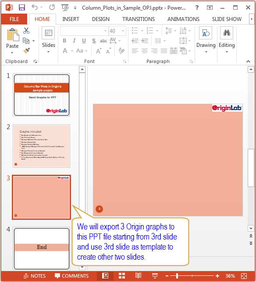
Task: Toggle Underline formatting button
Action: pyautogui.click(x=84, y=41)
